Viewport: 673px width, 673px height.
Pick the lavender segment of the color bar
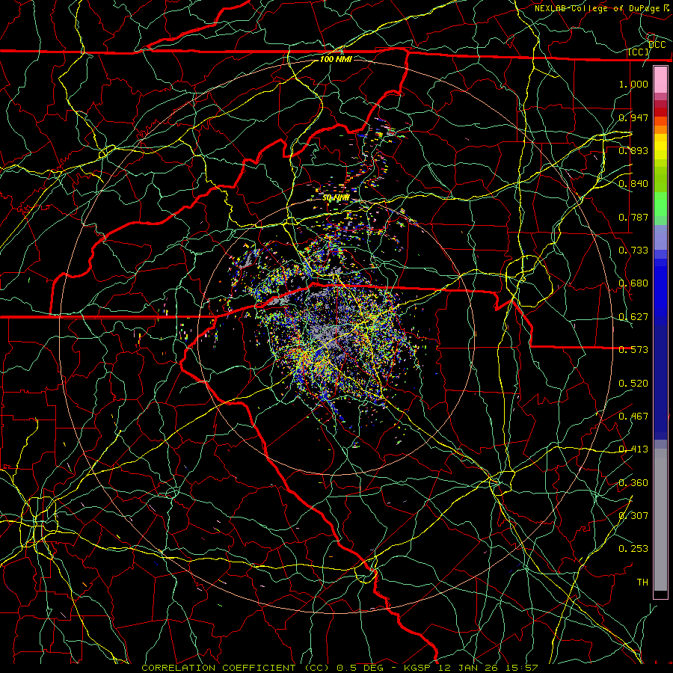660,237
